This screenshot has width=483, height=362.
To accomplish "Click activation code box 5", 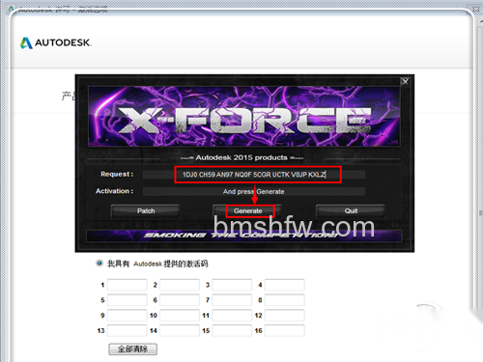I will point(128,300).
